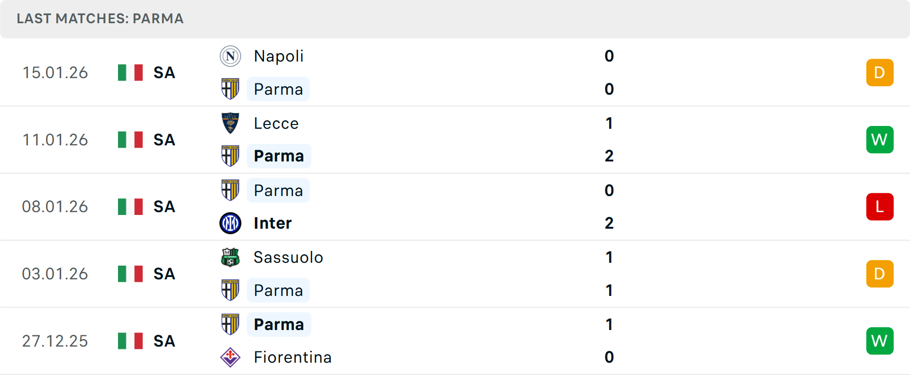Click the Sassuolo club crest icon
910x375 pixels.
coord(230,257)
